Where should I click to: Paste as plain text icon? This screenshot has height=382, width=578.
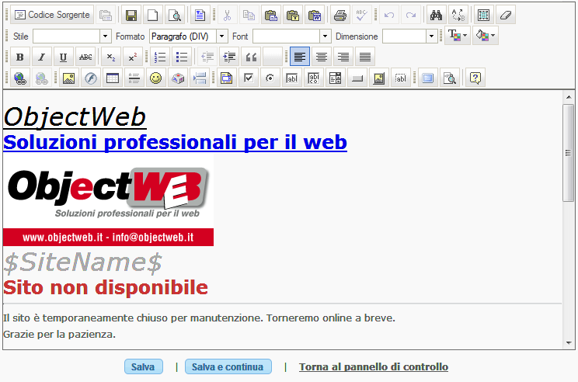(x=293, y=15)
